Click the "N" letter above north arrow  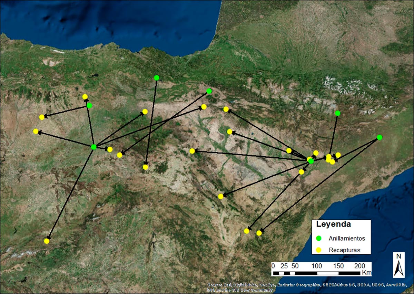pyautogui.click(x=399, y=256)
